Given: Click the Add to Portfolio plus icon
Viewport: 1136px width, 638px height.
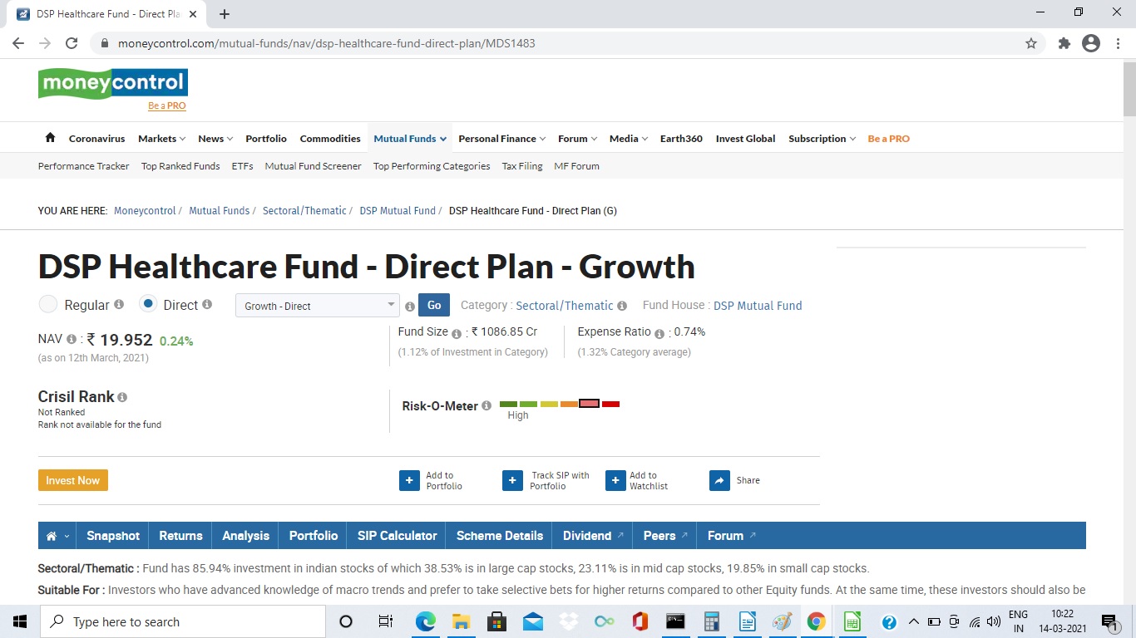Looking at the screenshot, I should pyautogui.click(x=409, y=480).
